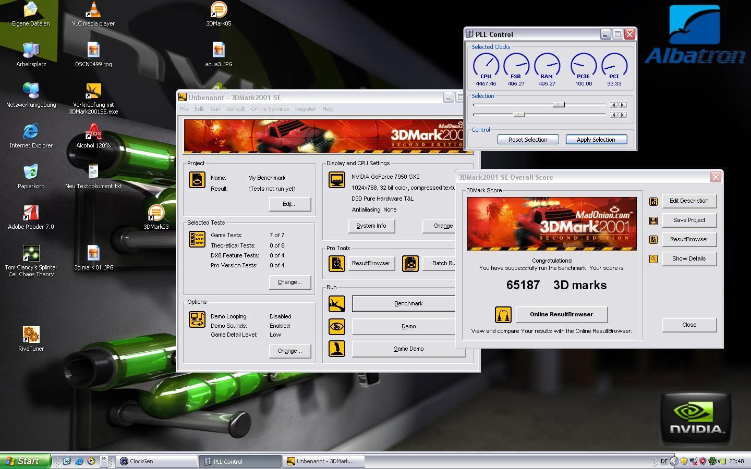The height and width of the screenshot is (469, 751).
Task: Click the Project icon beside My Benchmark name
Action: tap(197, 180)
